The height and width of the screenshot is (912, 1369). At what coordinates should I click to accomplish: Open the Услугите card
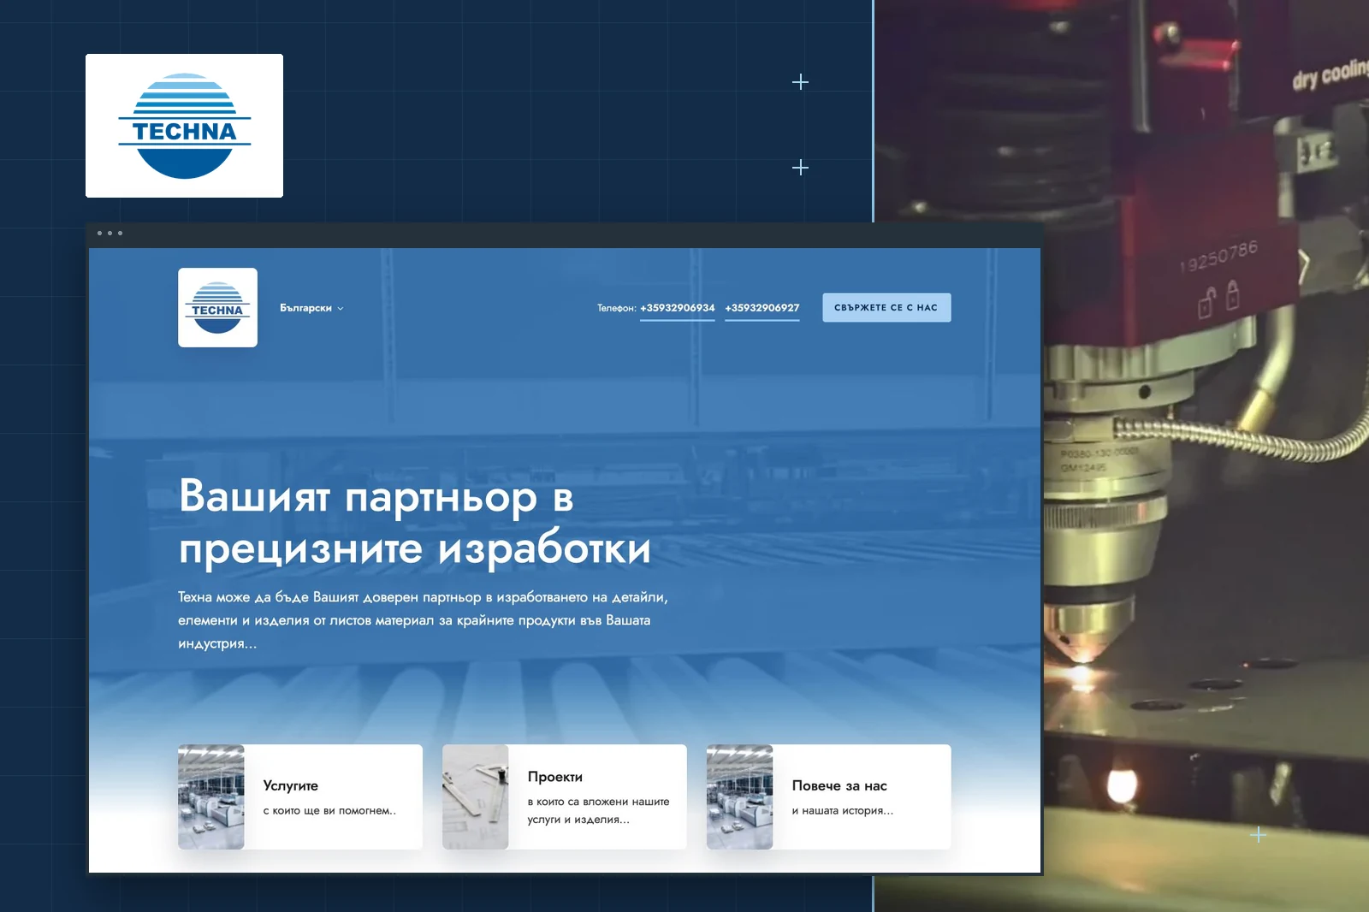[x=300, y=797]
